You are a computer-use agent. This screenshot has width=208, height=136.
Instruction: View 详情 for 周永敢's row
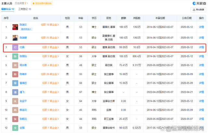tap(201, 65)
